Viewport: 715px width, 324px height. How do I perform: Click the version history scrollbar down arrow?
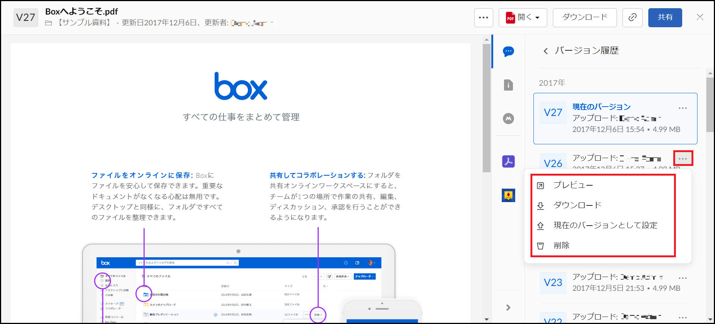pyautogui.click(x=710, y=320)
